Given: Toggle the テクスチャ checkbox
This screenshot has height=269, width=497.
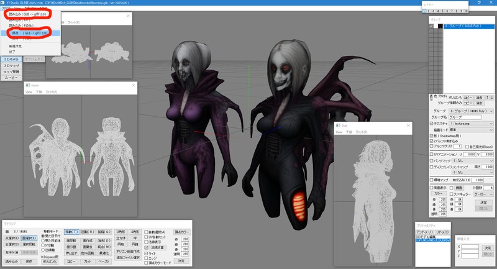Looking at the screenshot, I should [x=431, y=124].
